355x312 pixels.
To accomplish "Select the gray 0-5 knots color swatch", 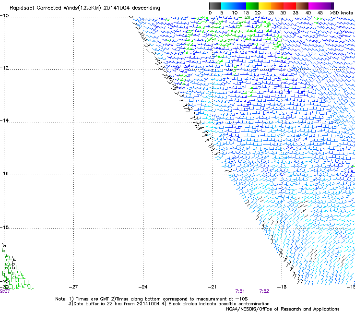I will (215, 6).
